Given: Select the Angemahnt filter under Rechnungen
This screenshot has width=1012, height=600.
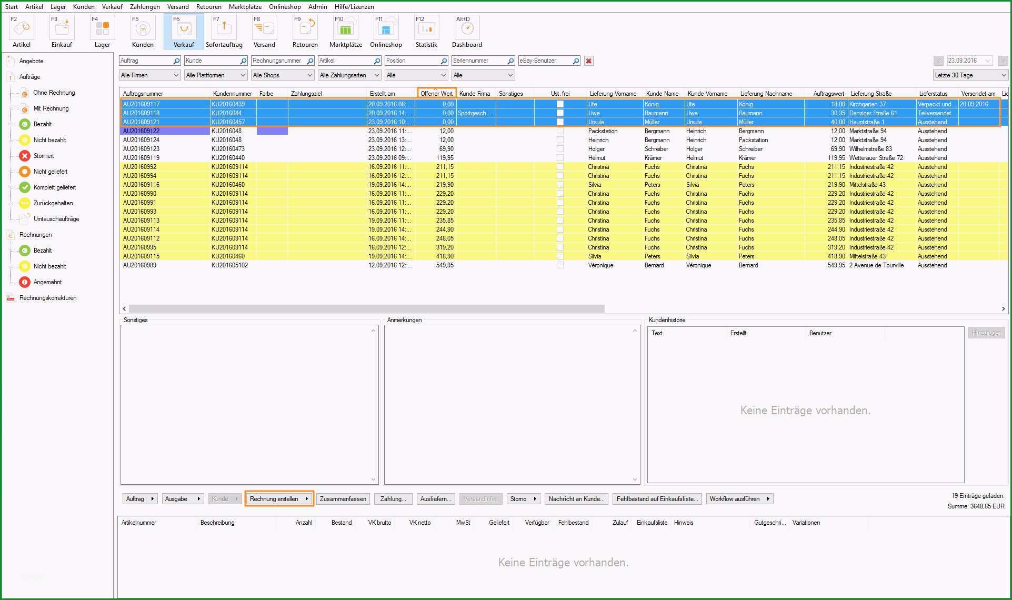Looking at the screenshot, I should point(41,282).
